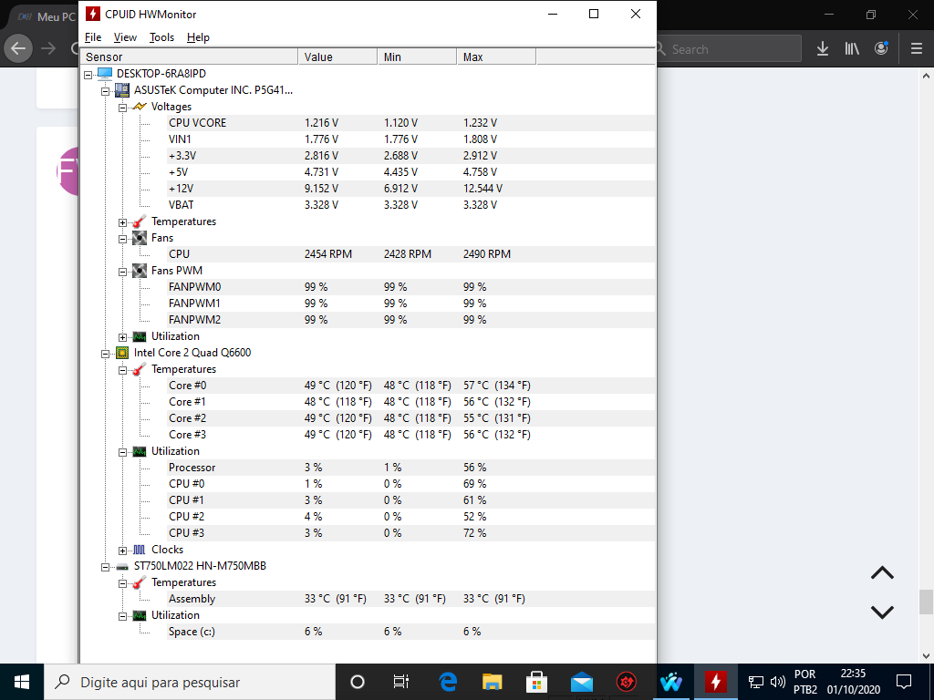Click the taskbar volume speaker icon
The height and width of the screenshot is (700, 934).
click(778, 682)
